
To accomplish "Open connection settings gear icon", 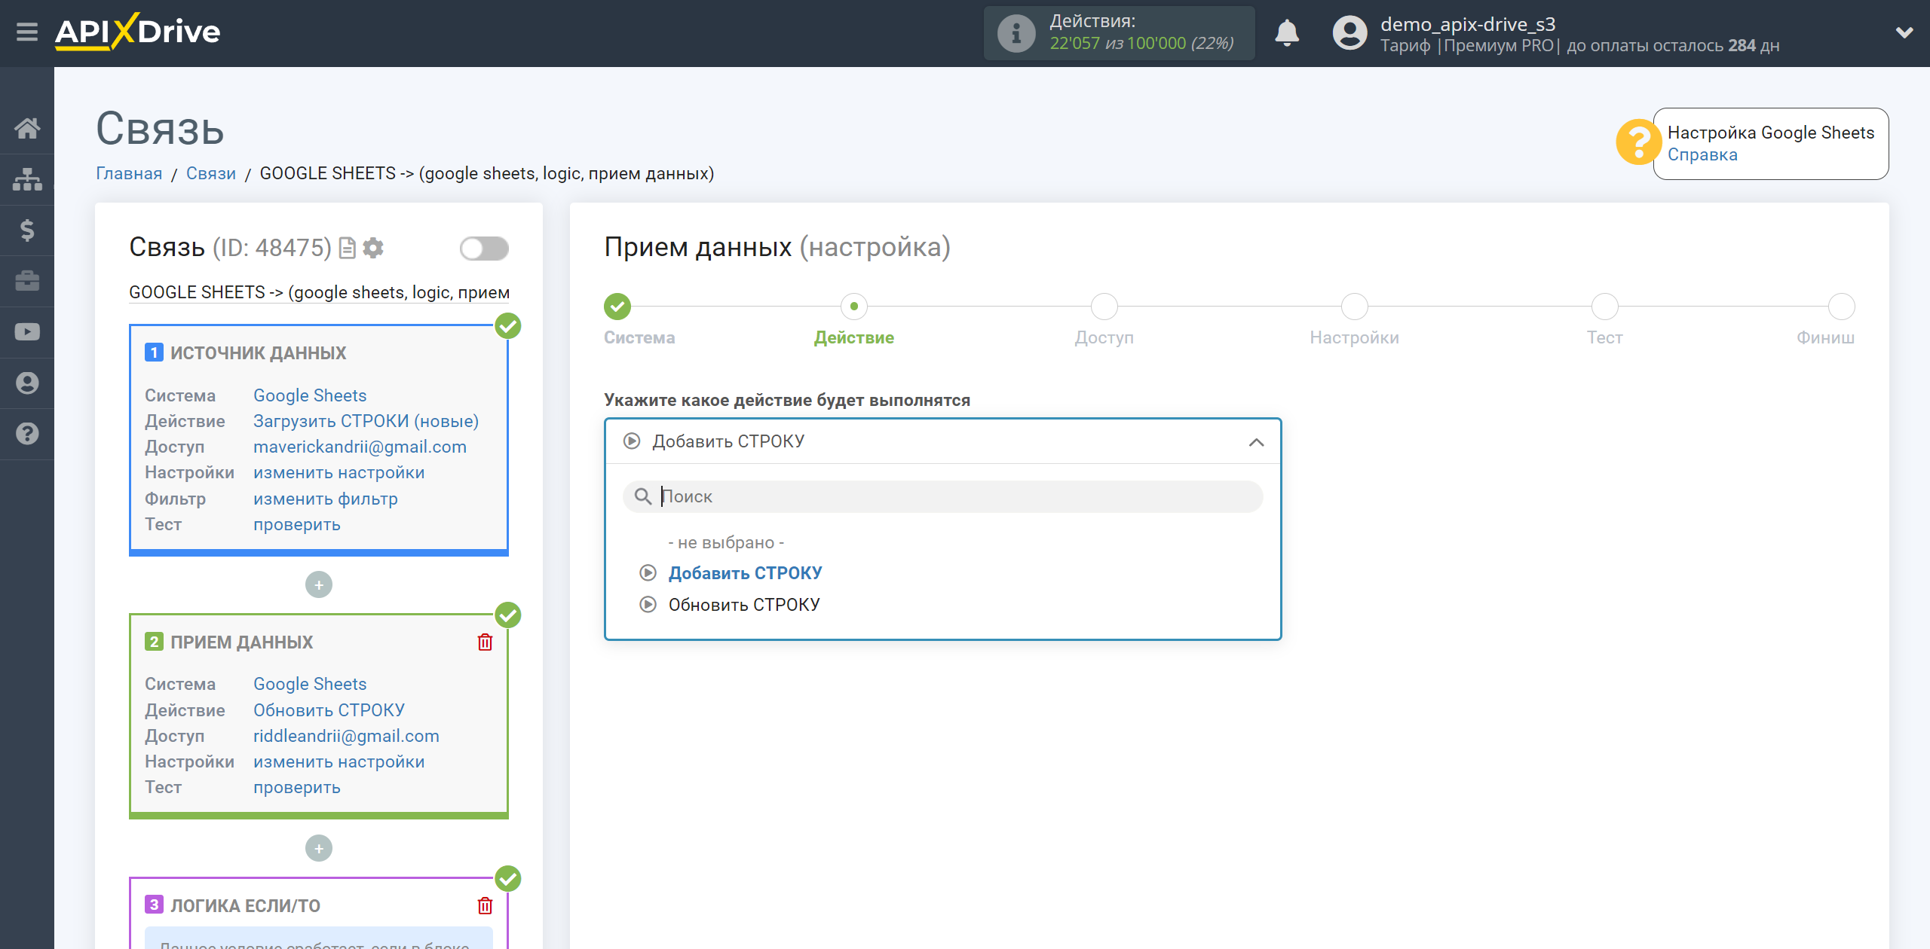I will 373,248.
